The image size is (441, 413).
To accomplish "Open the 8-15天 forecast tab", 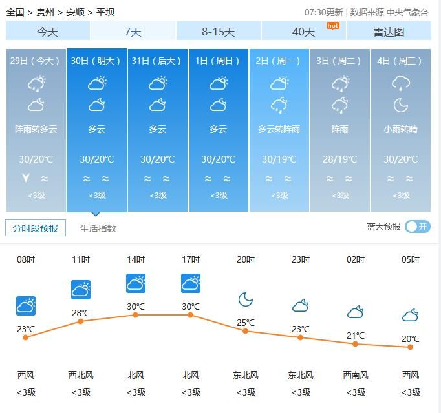I will (x=218, y=32).
